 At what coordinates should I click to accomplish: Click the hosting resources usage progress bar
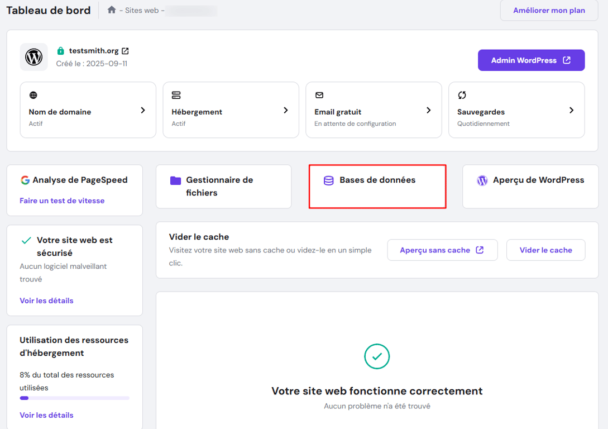(x=74, y=398)
